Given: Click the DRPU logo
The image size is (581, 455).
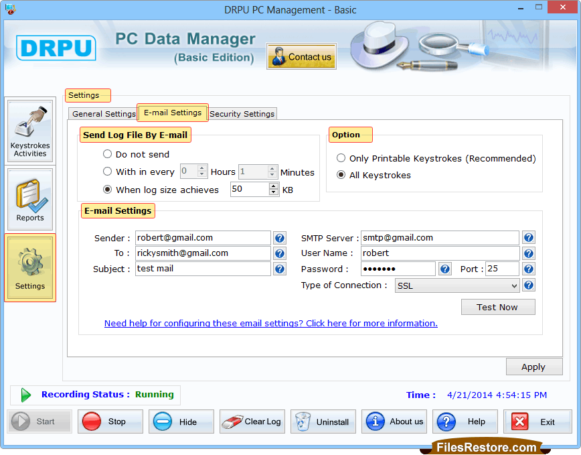Looking at the screenshot, I should point(56,48).
